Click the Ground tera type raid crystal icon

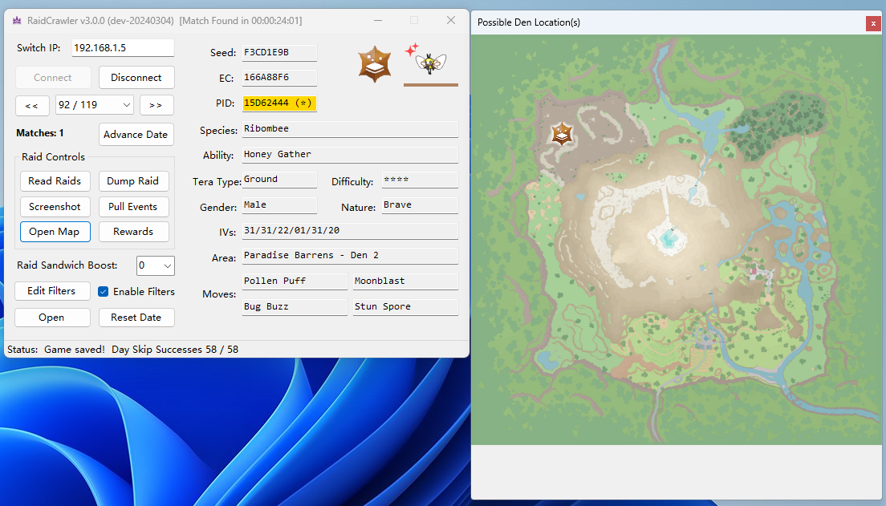point(374,63)
